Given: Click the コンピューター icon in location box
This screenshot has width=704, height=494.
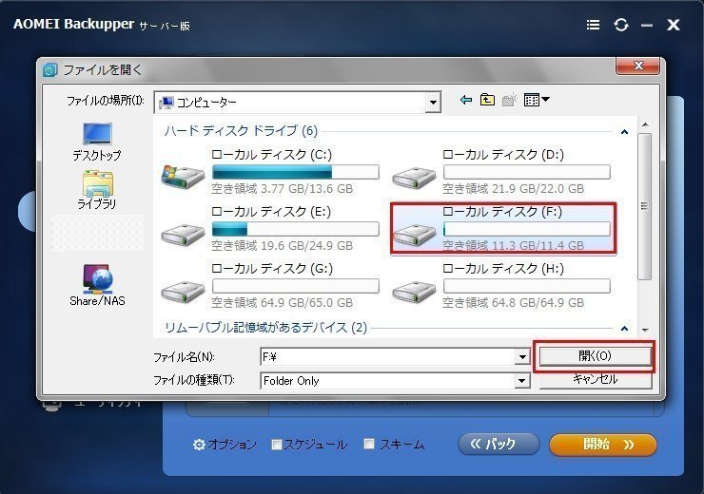Looking at the screenshot, I should pyautogui.click(x=166, y=103).
